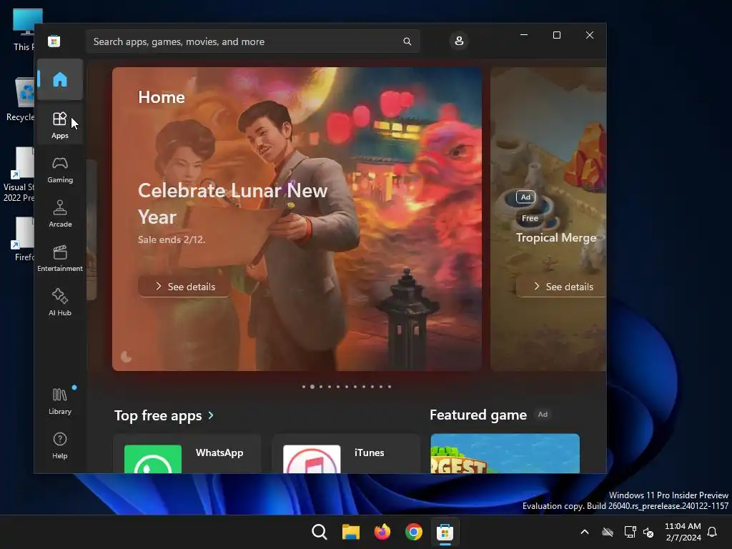Open the network status tray icon

tap(630, 532)
